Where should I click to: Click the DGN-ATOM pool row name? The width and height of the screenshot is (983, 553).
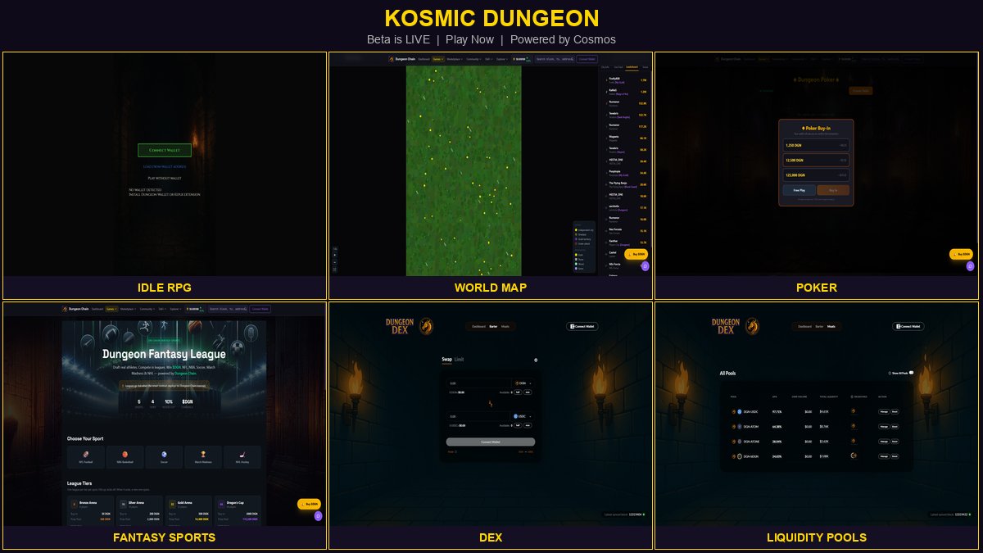click(x=751, y=426)
